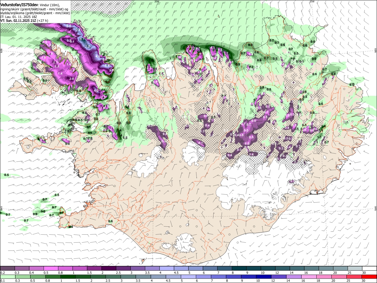377x283 pixels.
Task: Select the deep navy blue 10 swatch, lower legend
Action: click(264, 277)
